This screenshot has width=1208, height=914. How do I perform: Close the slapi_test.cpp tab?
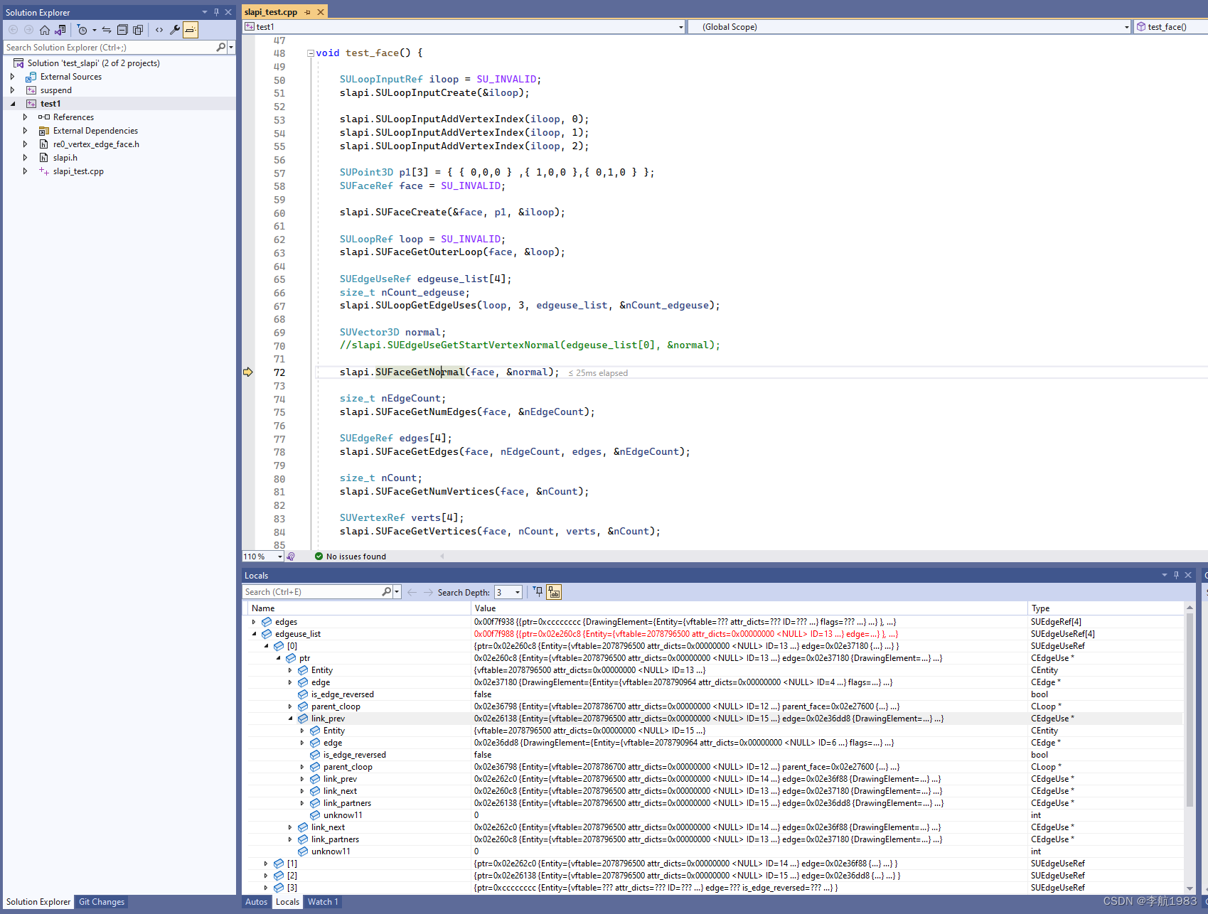click(x=321, y=12)
